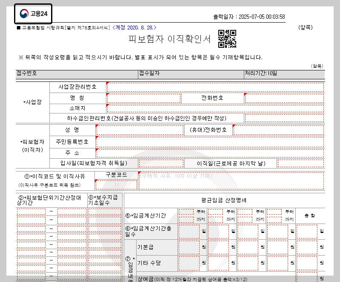Click the 평균임금 산정명세 heading
Image resolution: width=340 pixels, height=282 pixels.
[224, 200]
